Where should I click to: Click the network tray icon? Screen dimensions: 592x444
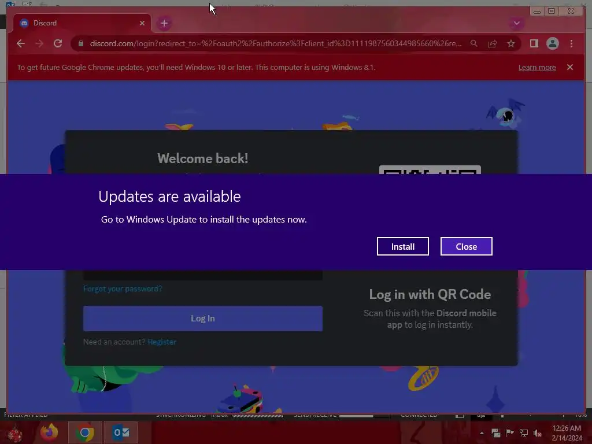point(524,432)
